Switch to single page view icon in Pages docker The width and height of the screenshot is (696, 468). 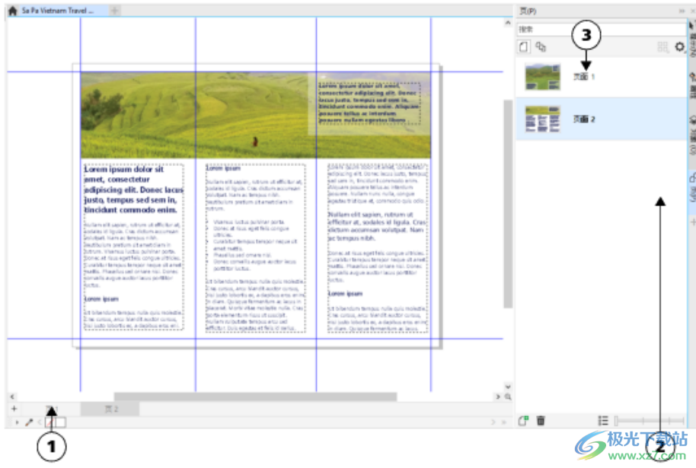[x=524, y=46]
